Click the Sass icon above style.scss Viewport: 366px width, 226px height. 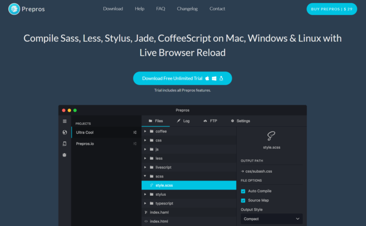click(x=271, y=136)
